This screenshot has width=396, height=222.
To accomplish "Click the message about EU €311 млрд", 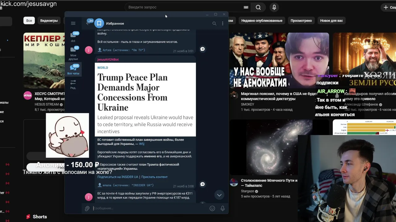I will (145, 195).
